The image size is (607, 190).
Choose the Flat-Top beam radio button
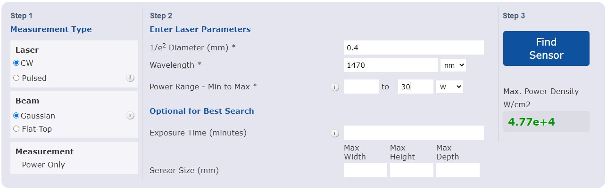[x=17, y=128]
